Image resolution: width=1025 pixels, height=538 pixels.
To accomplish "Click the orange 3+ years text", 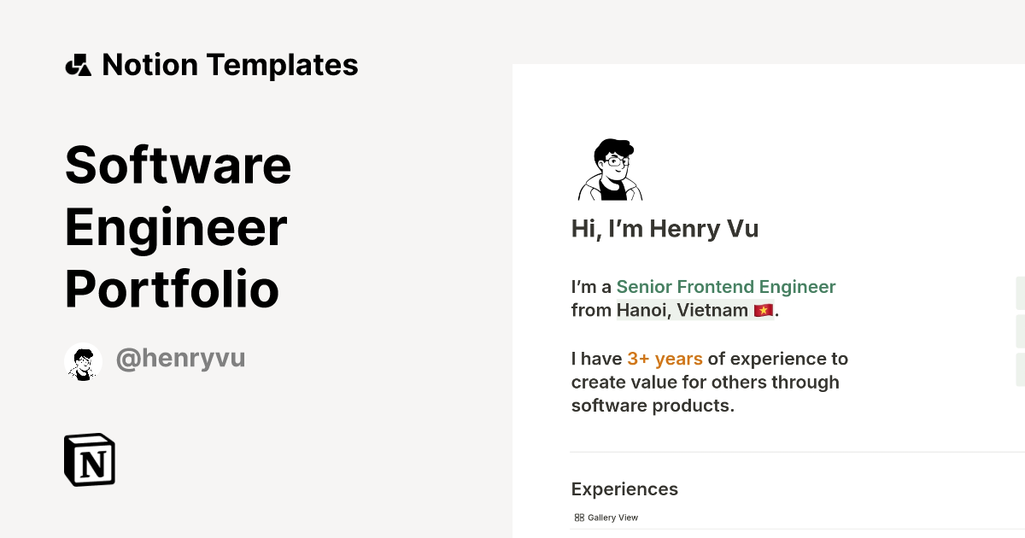I will point(664,359).
